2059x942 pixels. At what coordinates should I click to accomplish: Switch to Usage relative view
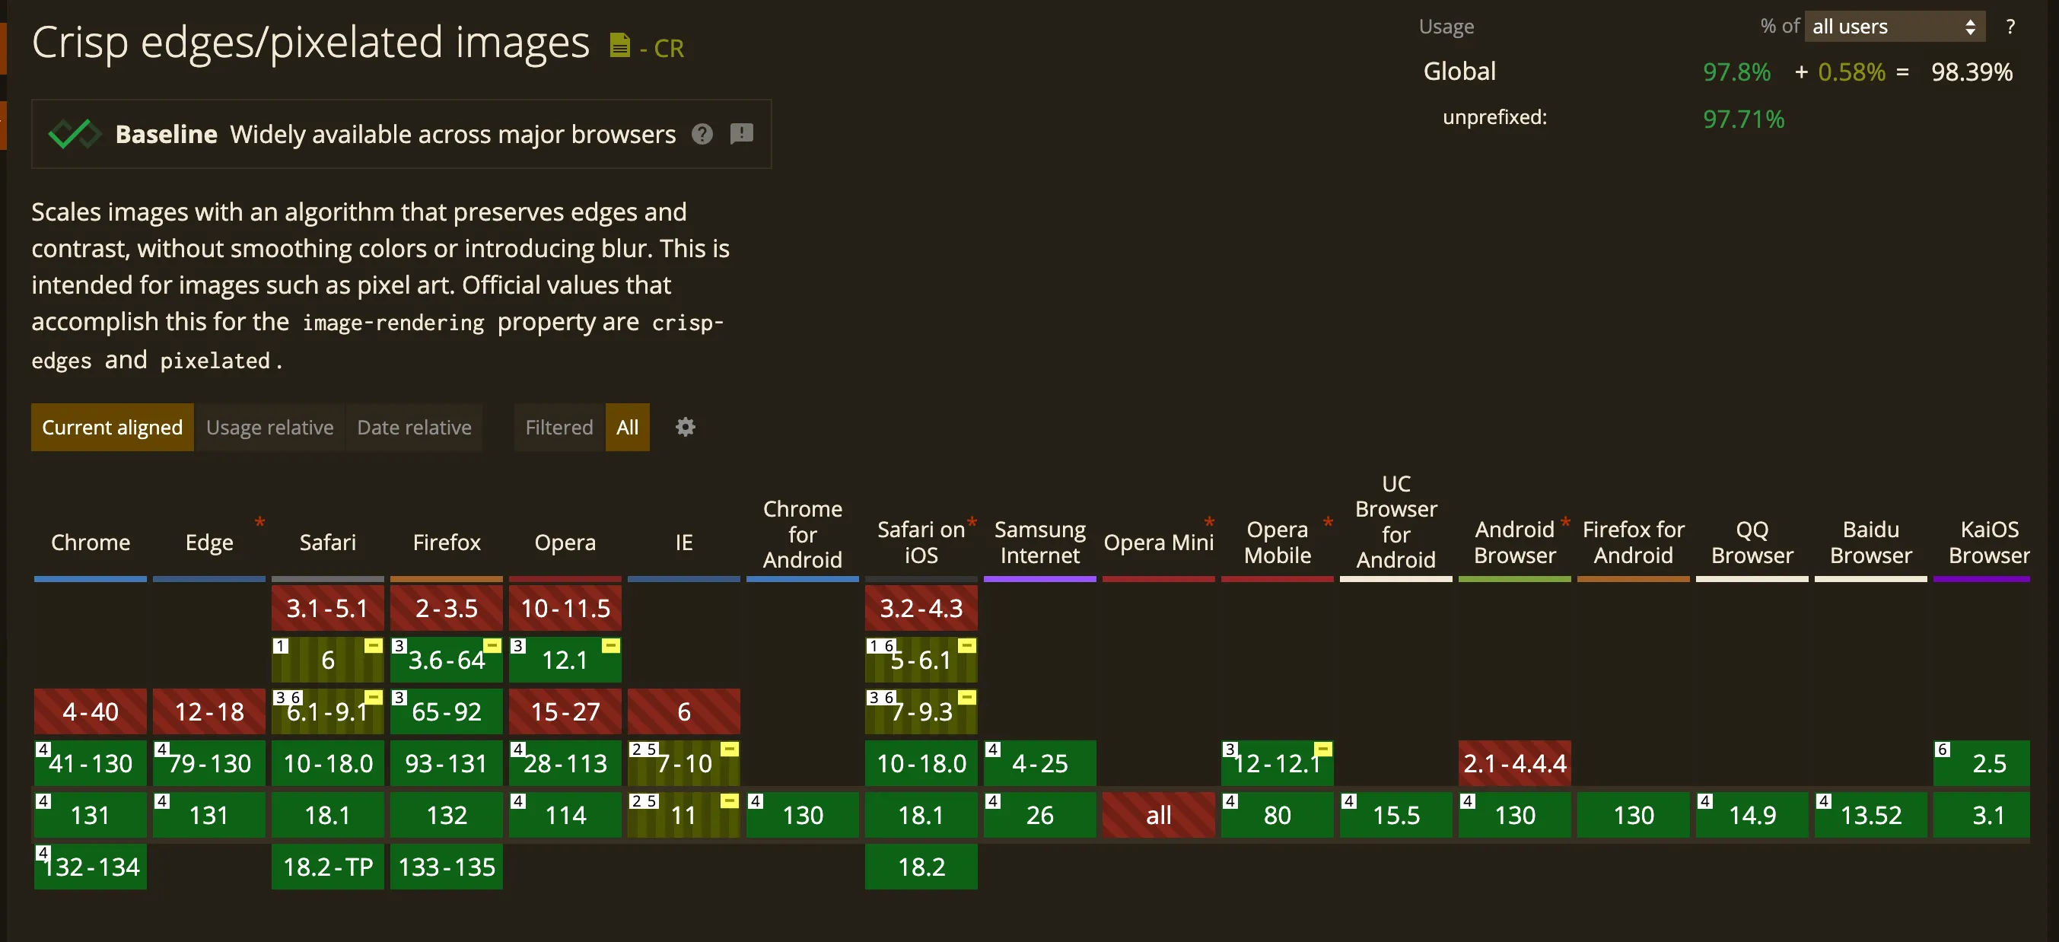click(x=269, y=428)
